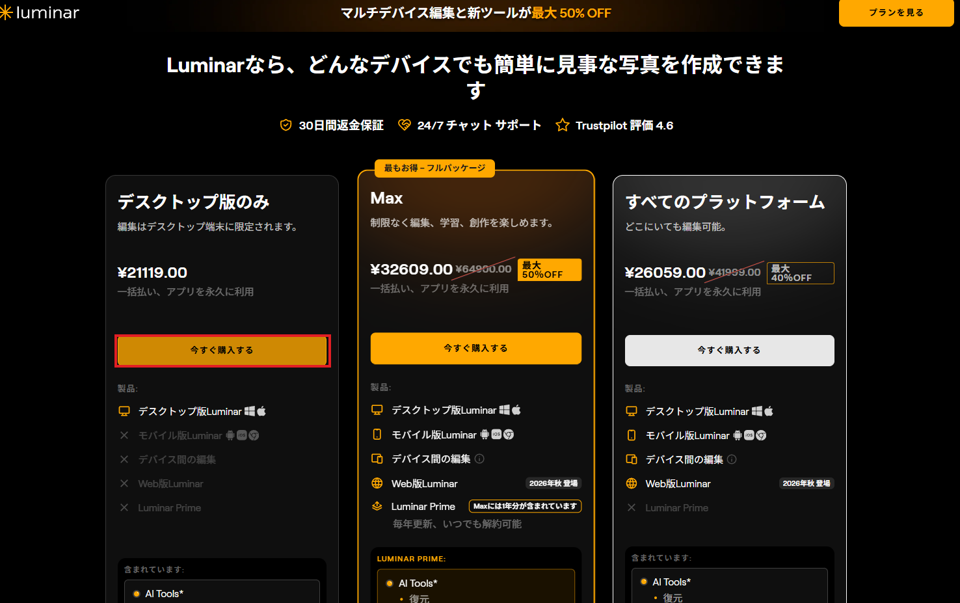960x603 pixels.
Task: Click the AI Tools* item in the すべてのプラットフォーム card
Action: 672,582
